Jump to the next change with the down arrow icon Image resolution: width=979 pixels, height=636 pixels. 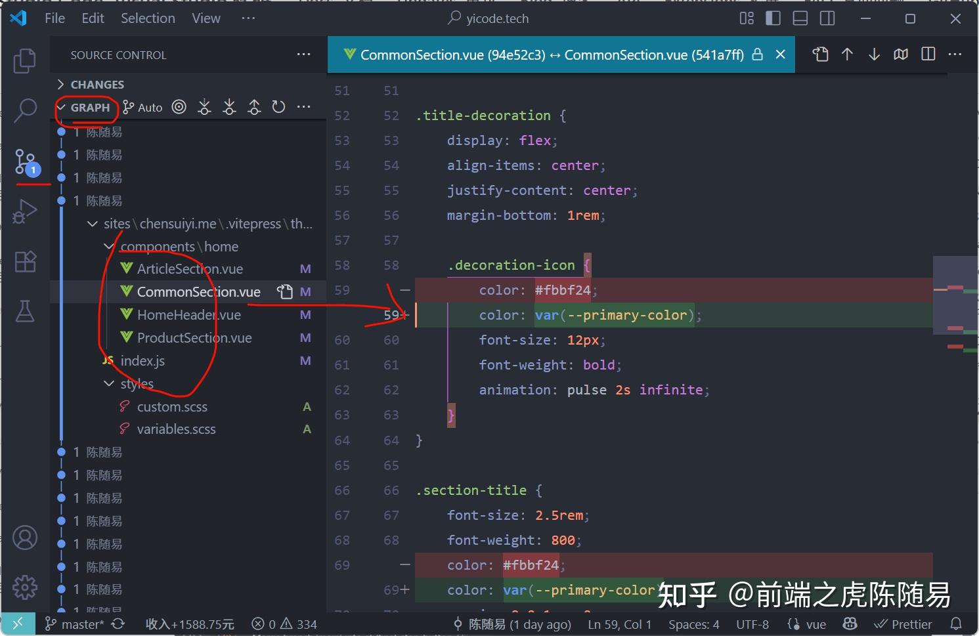[x=874, y=54]
